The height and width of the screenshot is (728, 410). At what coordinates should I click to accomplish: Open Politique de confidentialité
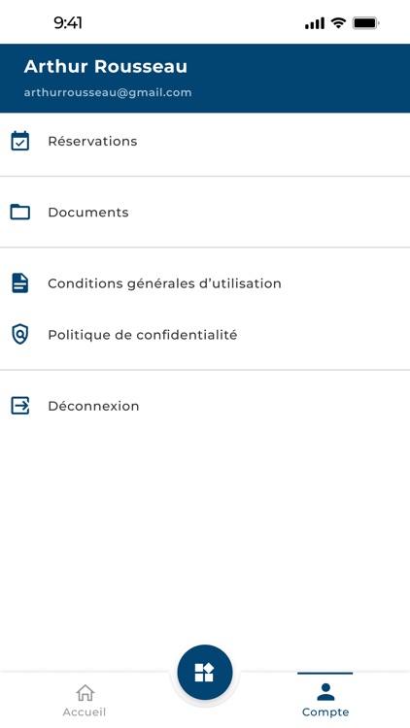click(x=205, y=334)
